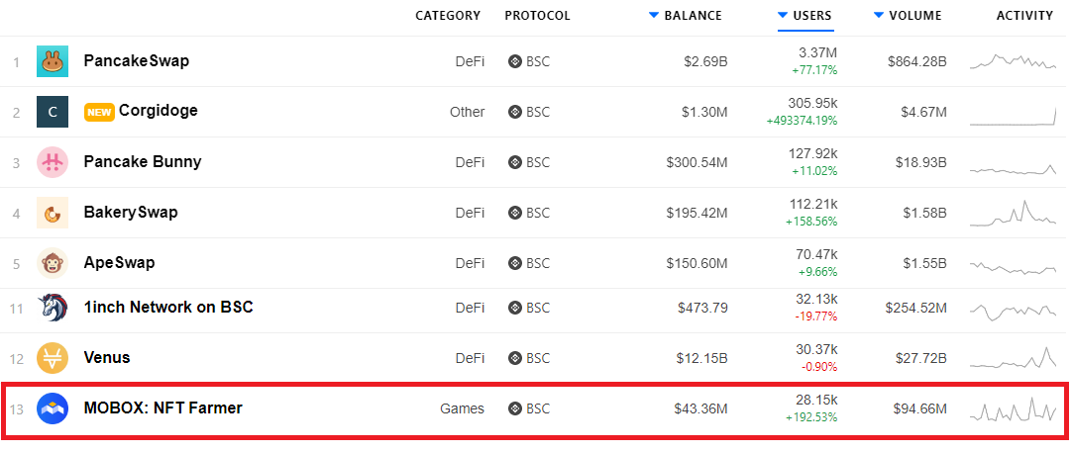The height and width of the screenshot is (452, 1072).
Task: Click the NEW badge beside Corgidoge
Action: [99, 112]
